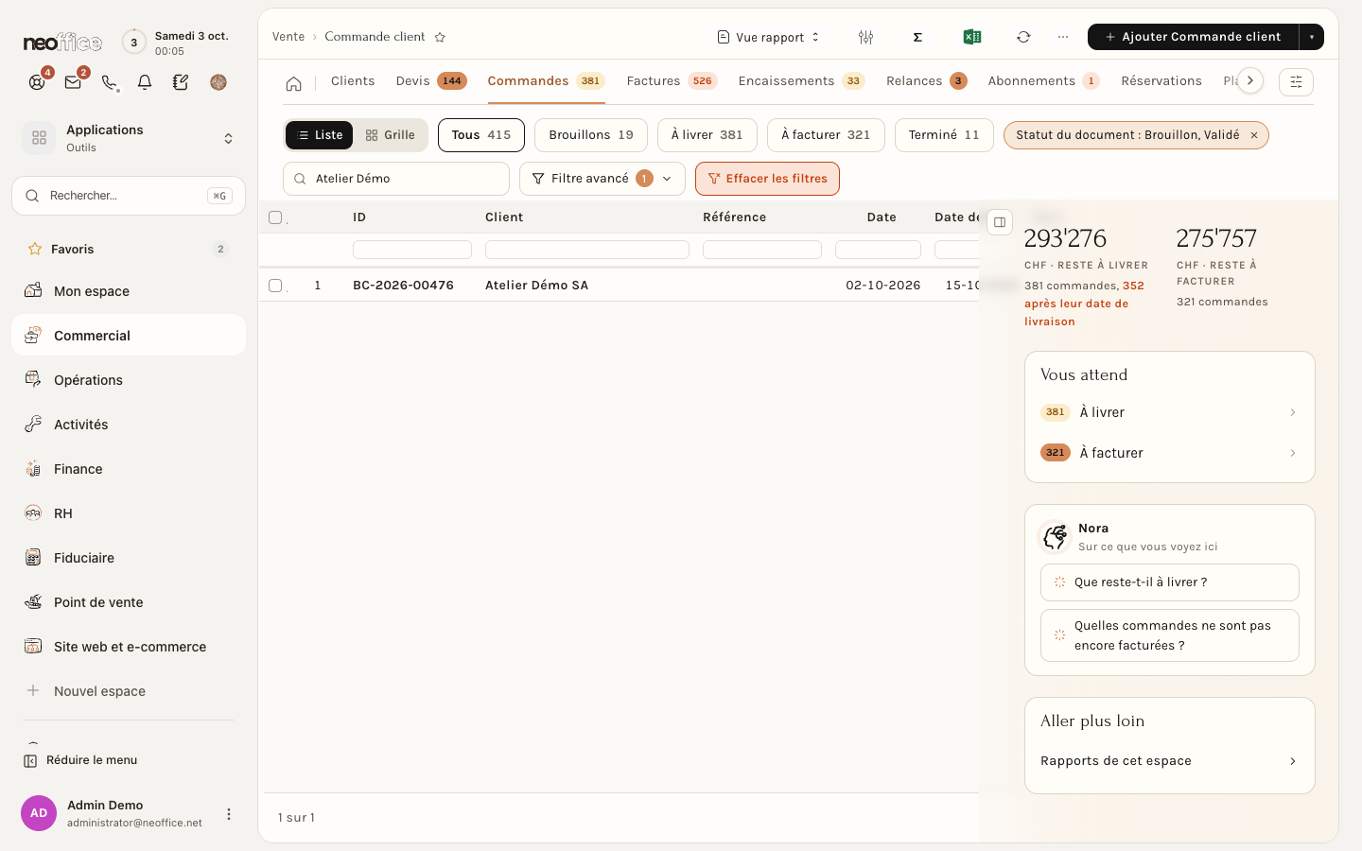Filter by Brouillons 19
This screenshot has height=851, width=1362.
(x=591, y=135)
